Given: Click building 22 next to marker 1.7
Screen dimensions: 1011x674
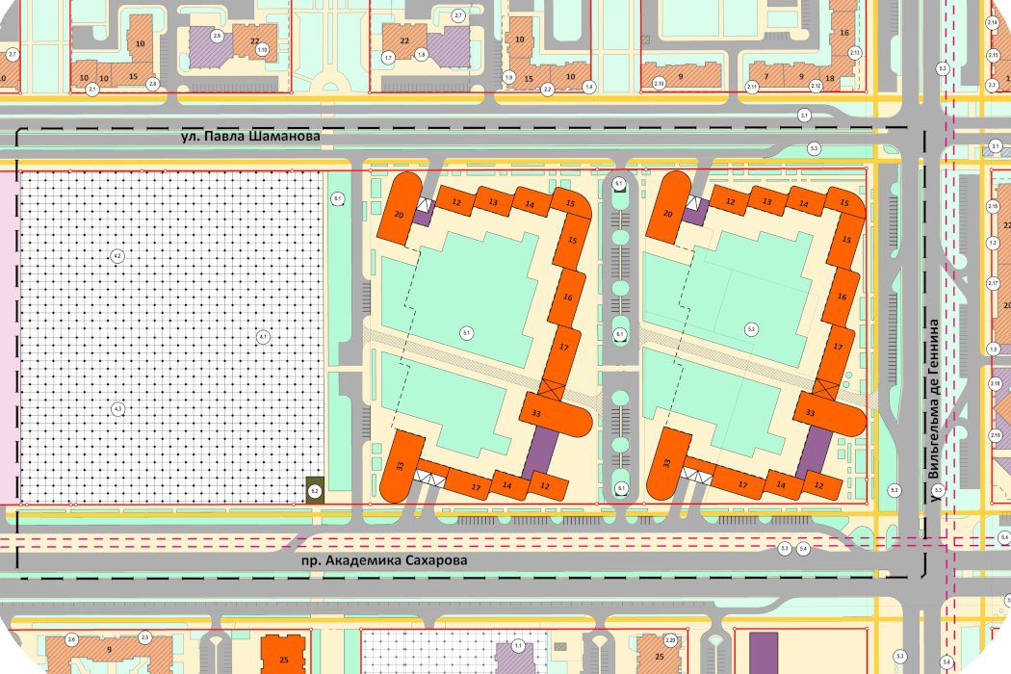Looking at the screenshot, I should [x=404, y=41].
